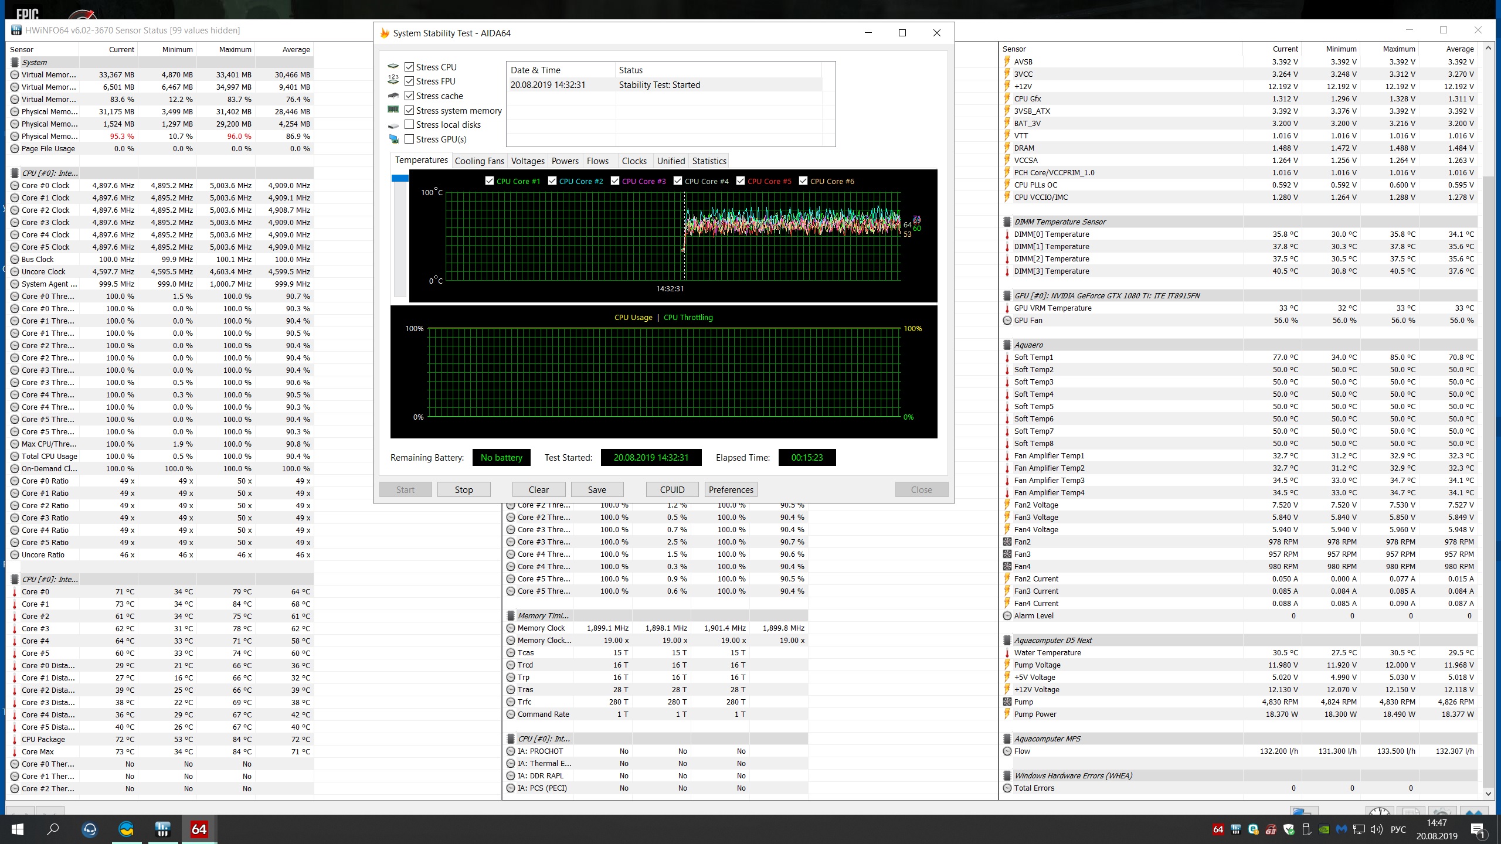Click the Malwarebytes tray icon
The image size is (1501, 844).
[x=1342, y=829]
